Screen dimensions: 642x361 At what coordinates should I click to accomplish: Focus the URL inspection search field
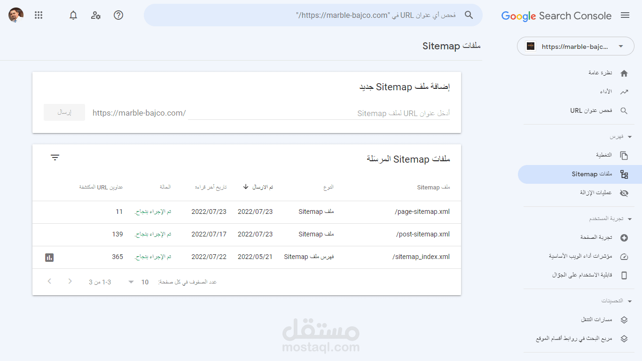pyautogui.click(x=313, y=15)
